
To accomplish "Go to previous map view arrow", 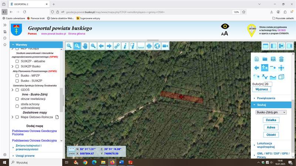I will (101, 46).
